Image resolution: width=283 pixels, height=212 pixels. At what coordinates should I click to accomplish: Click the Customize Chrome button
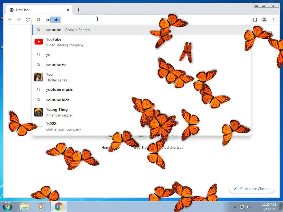tap(252, 189)
